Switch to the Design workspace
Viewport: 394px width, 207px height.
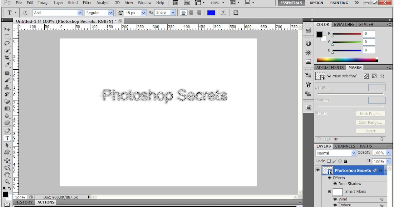point(316,3)
